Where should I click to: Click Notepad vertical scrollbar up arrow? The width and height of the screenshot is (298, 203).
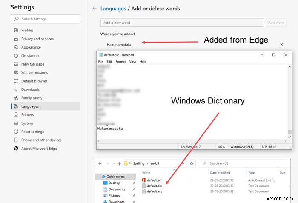click(289, 67)
